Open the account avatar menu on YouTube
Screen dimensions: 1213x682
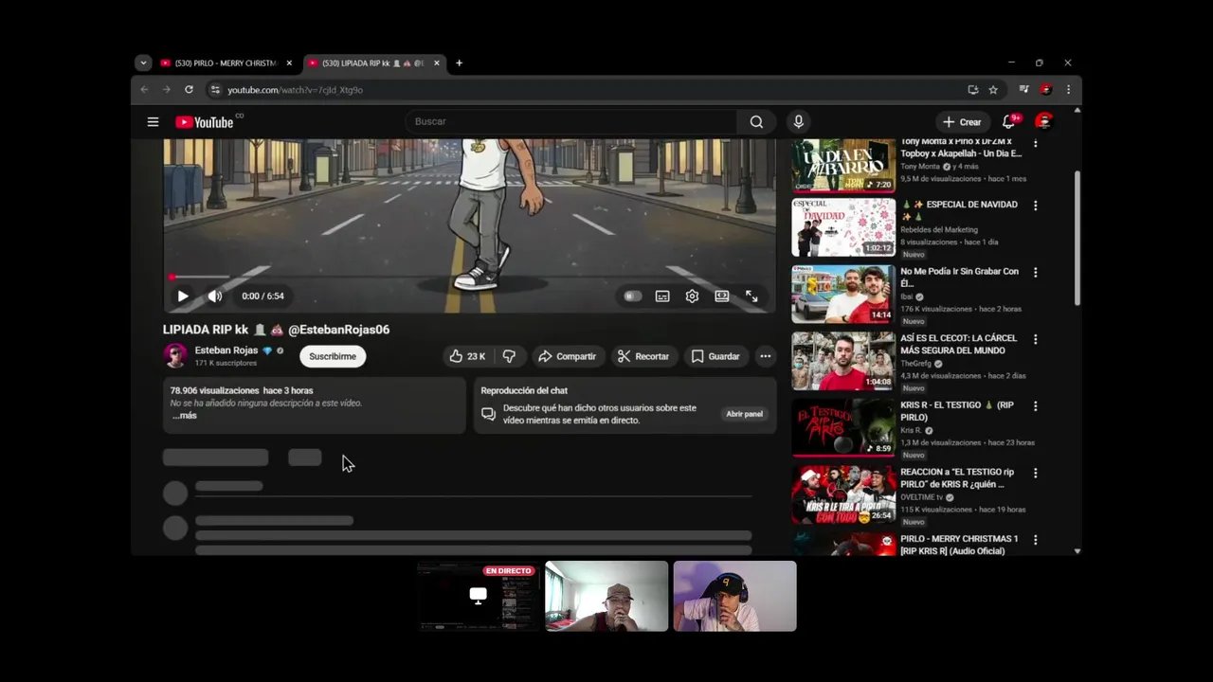[1043, 121]
